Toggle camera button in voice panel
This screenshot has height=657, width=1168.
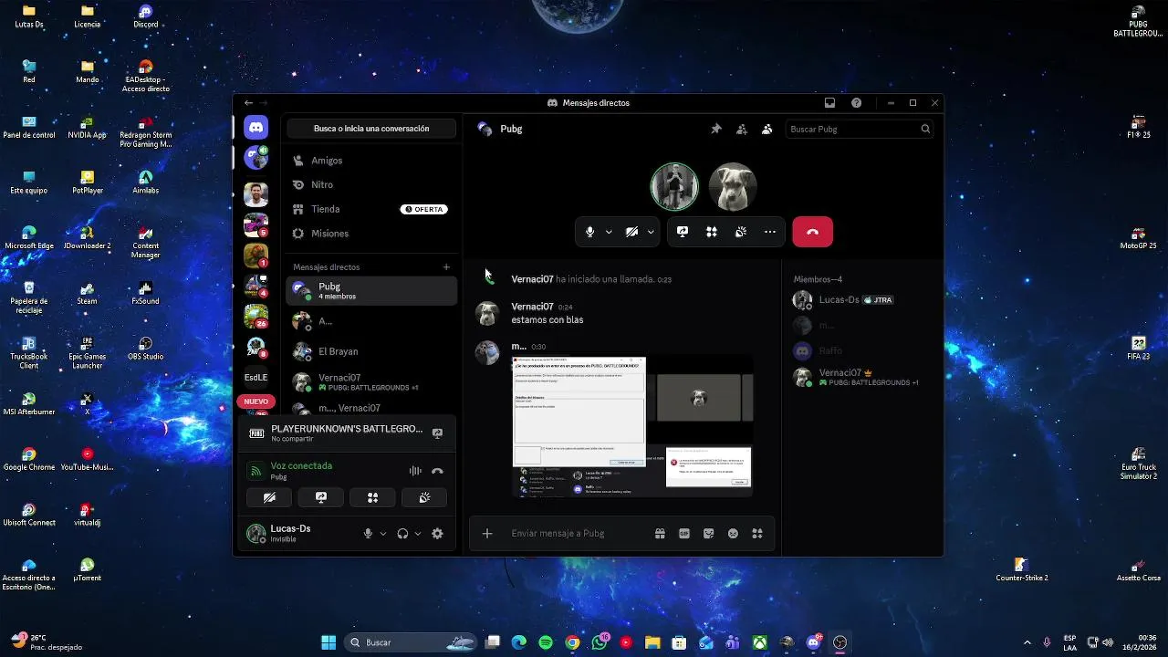(269, 497)
